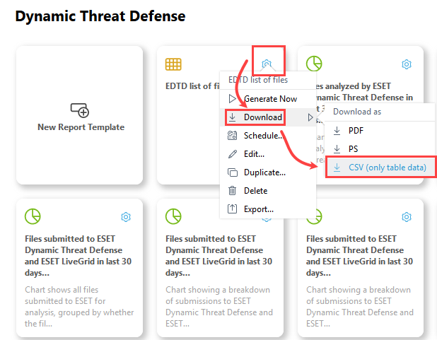The height and width of the screenshot is (340, 437).
Task: Download report as PS
Action: click(x=380, y=149)
